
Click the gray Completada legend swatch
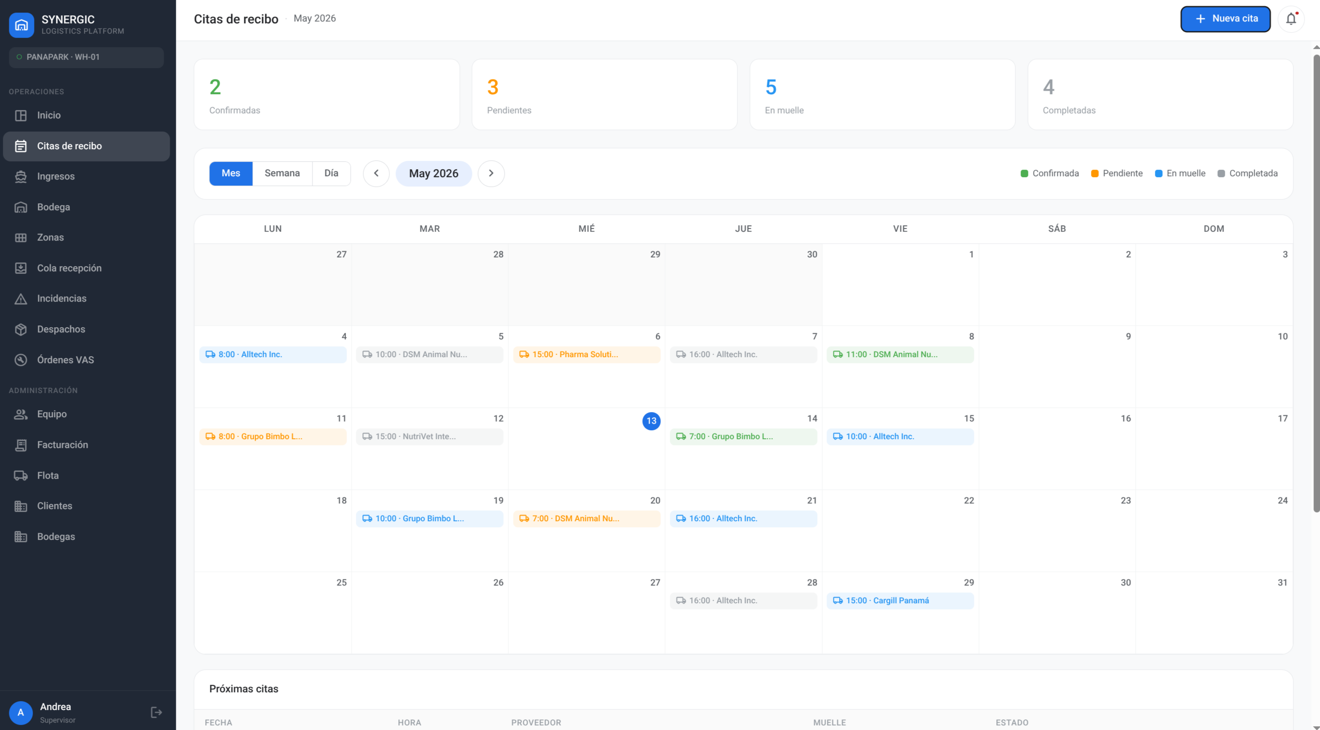tap(1221, 174)
